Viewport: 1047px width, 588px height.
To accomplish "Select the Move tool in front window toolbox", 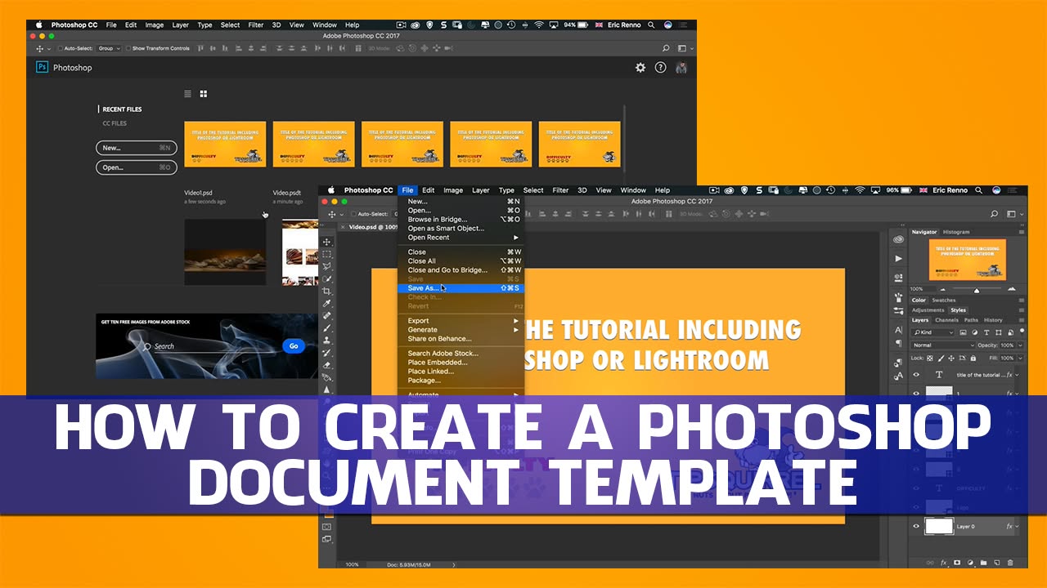I will pyautogui.click(x=327, y=243).
